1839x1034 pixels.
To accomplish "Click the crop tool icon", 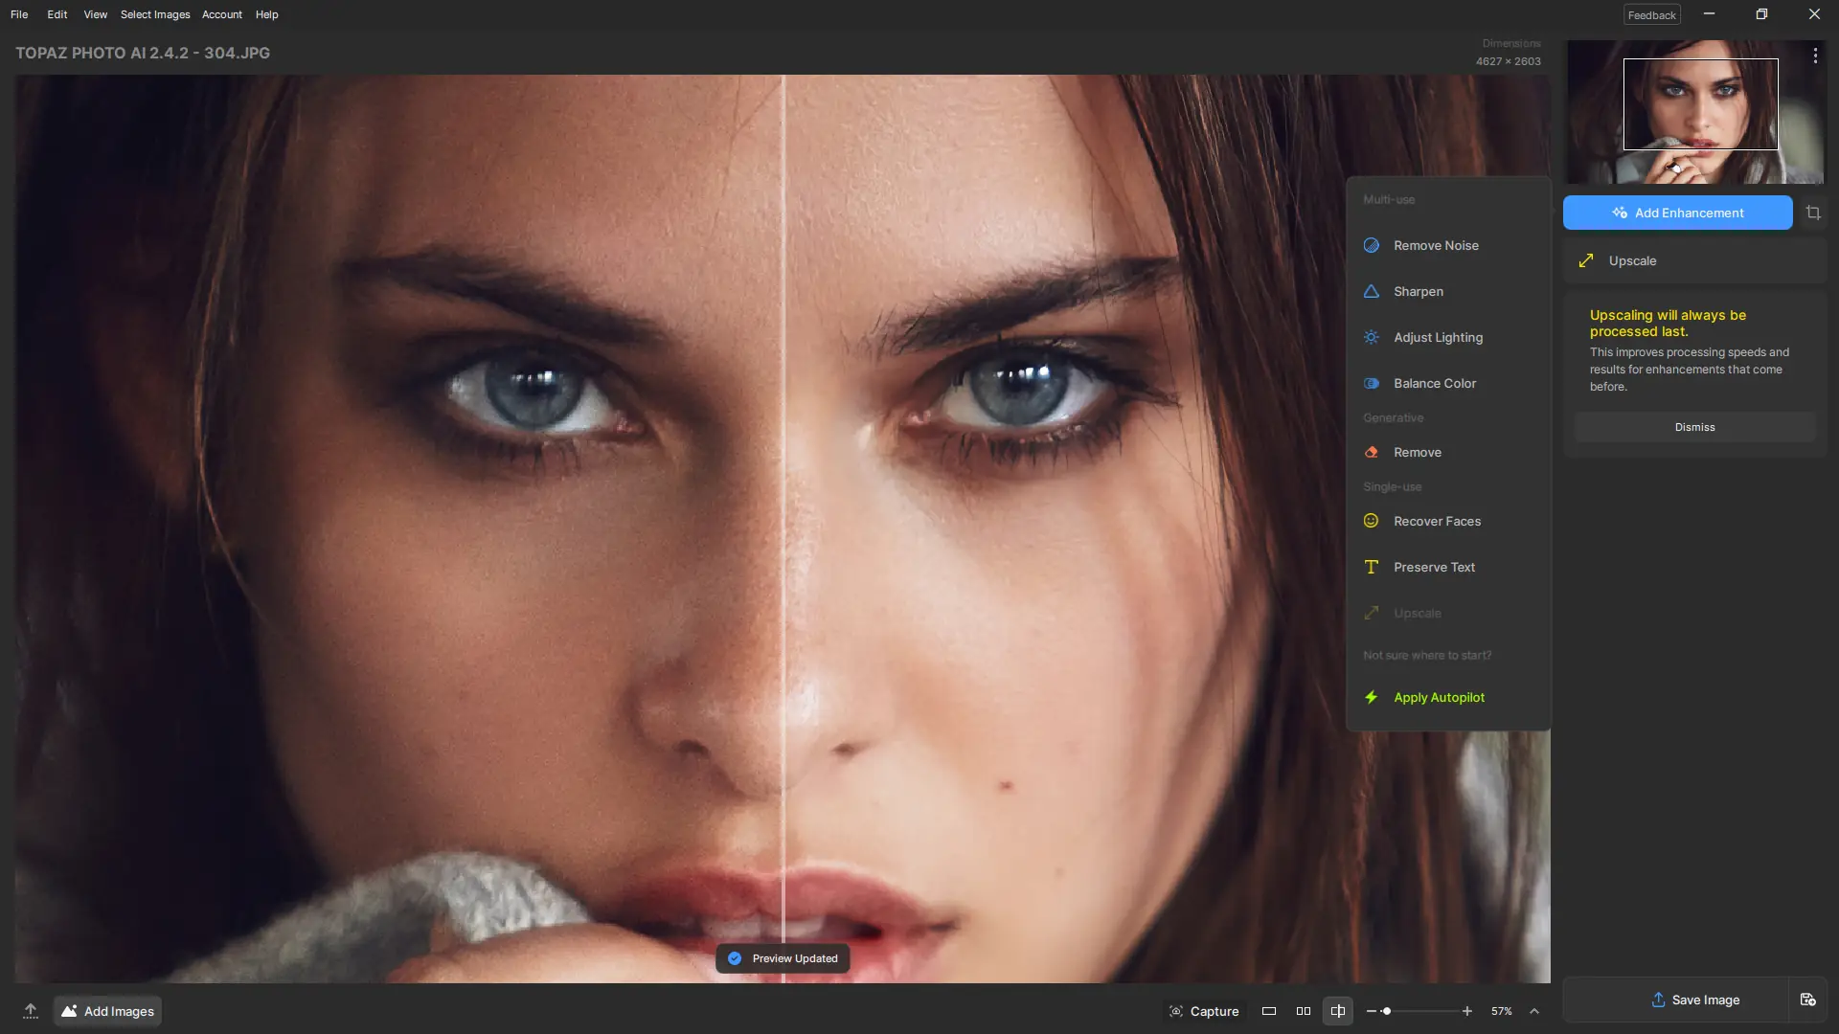I will coord(1813,213).
